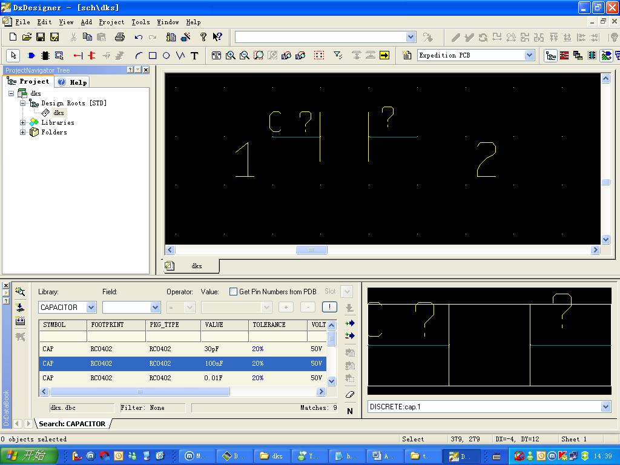The height and width of the screenshot is (465, 620).
Task: Click the Undo arrow icon
Action: [139, 38]
